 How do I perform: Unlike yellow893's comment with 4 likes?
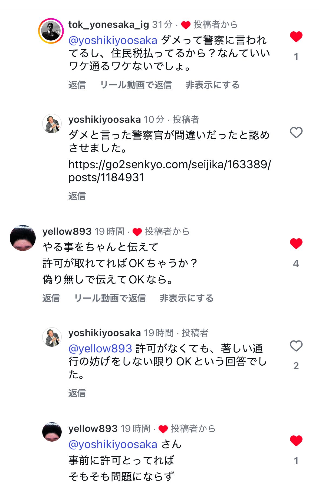click(296, 244)
